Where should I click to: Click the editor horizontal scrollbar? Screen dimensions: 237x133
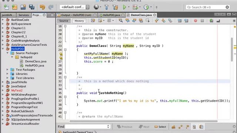click(x=143, y=121)
